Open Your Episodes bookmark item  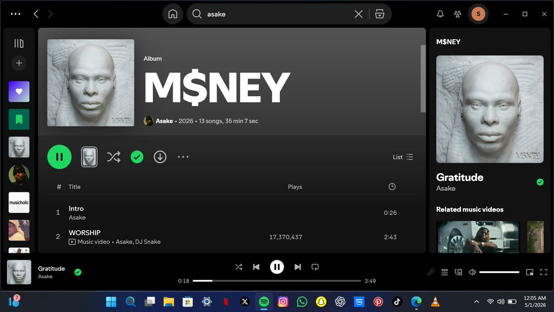tap(19, 119)
